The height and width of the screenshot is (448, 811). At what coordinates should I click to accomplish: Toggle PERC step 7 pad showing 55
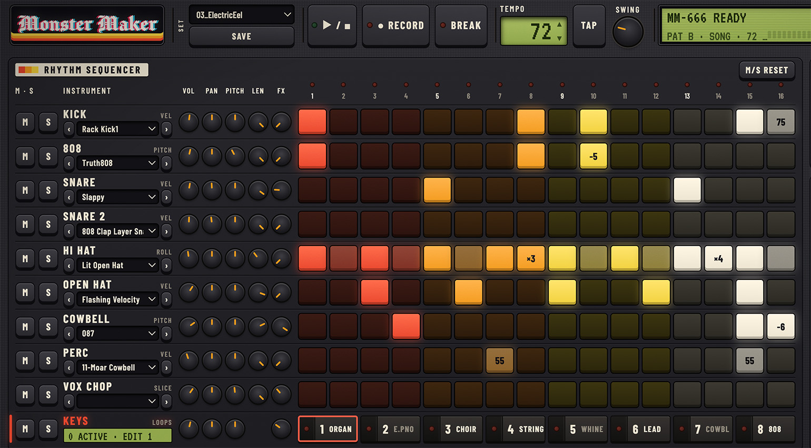(x=500, y=361)
